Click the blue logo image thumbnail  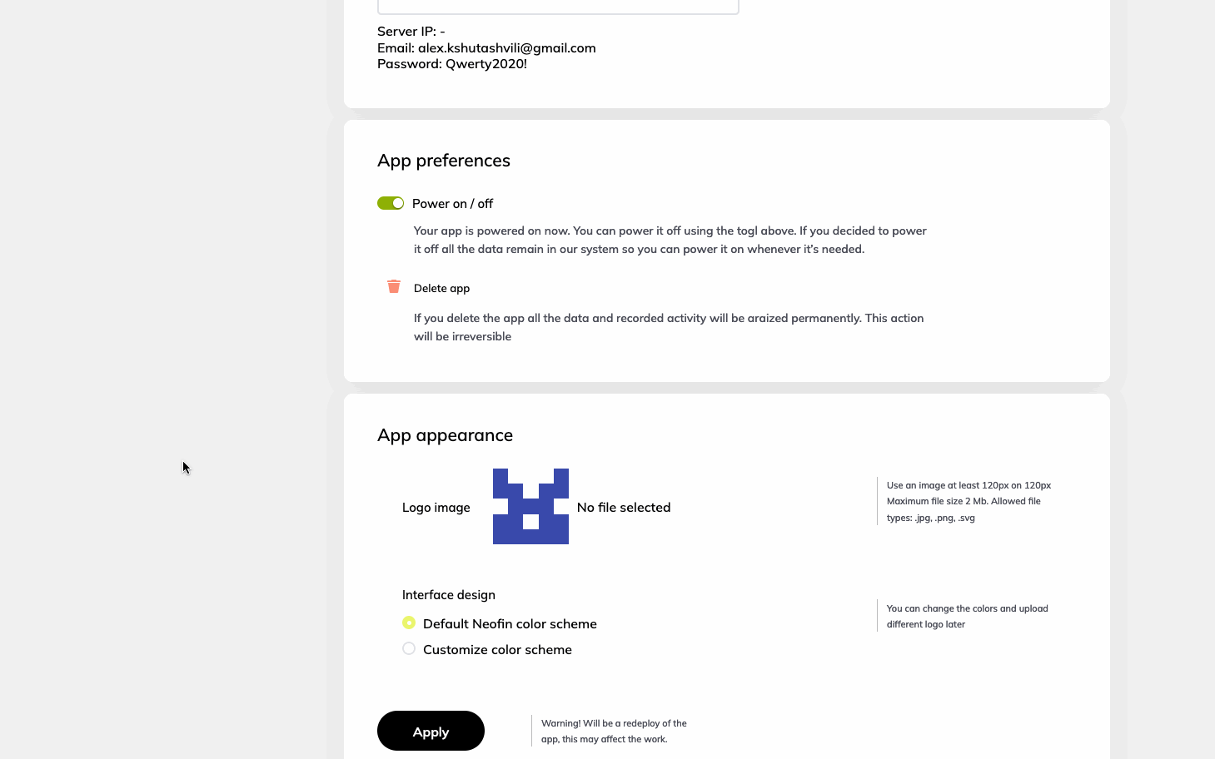(x=530, y=506)
